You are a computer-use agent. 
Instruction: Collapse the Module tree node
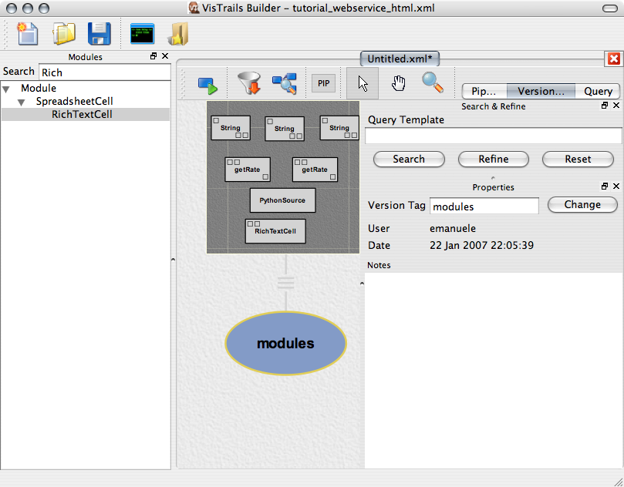coord(7,89)
